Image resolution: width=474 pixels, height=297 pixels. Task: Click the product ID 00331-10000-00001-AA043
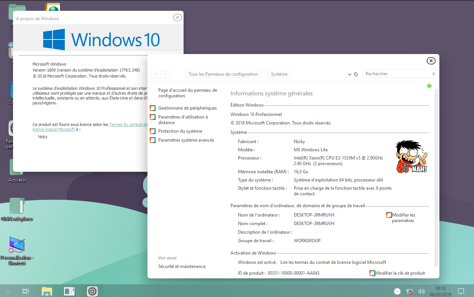[x=293, y=273]
